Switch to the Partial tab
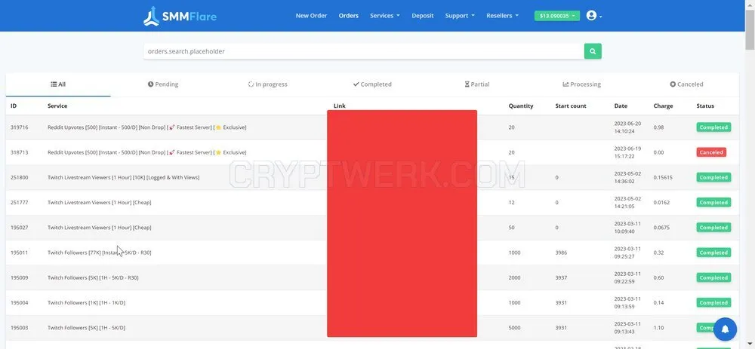 tap(476, 84)
